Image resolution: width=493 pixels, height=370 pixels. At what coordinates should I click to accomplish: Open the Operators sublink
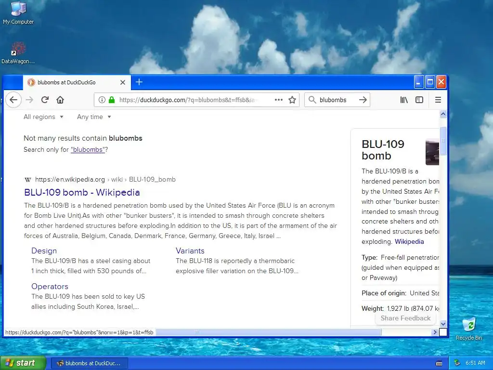50,286
